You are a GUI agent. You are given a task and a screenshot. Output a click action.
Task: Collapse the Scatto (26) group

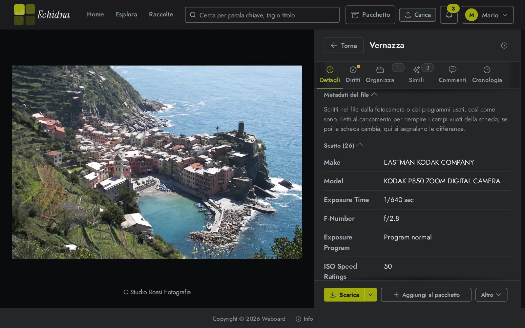point(343,145)
